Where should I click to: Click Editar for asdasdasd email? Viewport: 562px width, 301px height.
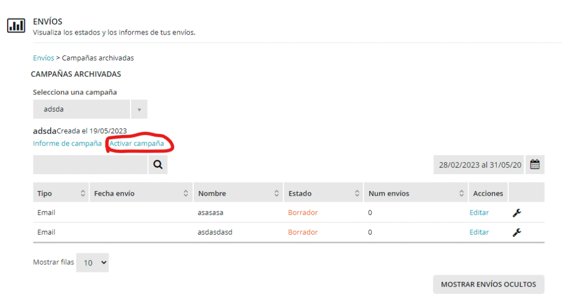tap(479, 232)
